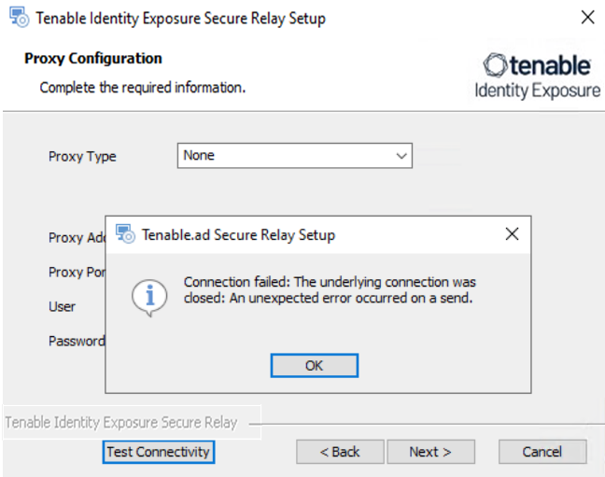The height and width of the screenshot is (477, 605).
Task: Expand Proxy Type using the chevron arrow
Action: tap(401, 156)
